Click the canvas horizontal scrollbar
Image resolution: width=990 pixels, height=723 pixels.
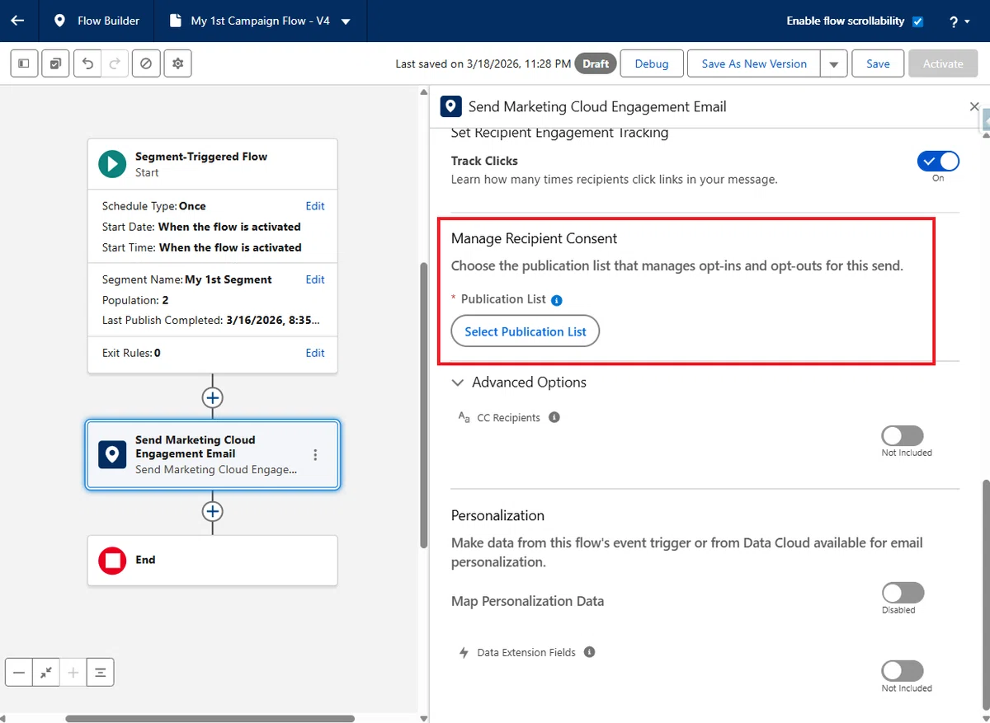click(210, 718)
